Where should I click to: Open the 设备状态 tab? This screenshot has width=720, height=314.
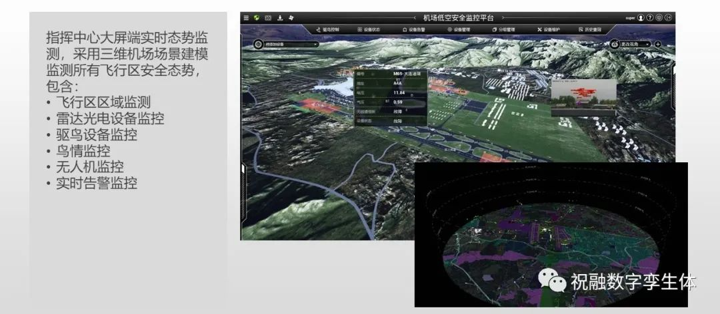[x=368, y=29]
